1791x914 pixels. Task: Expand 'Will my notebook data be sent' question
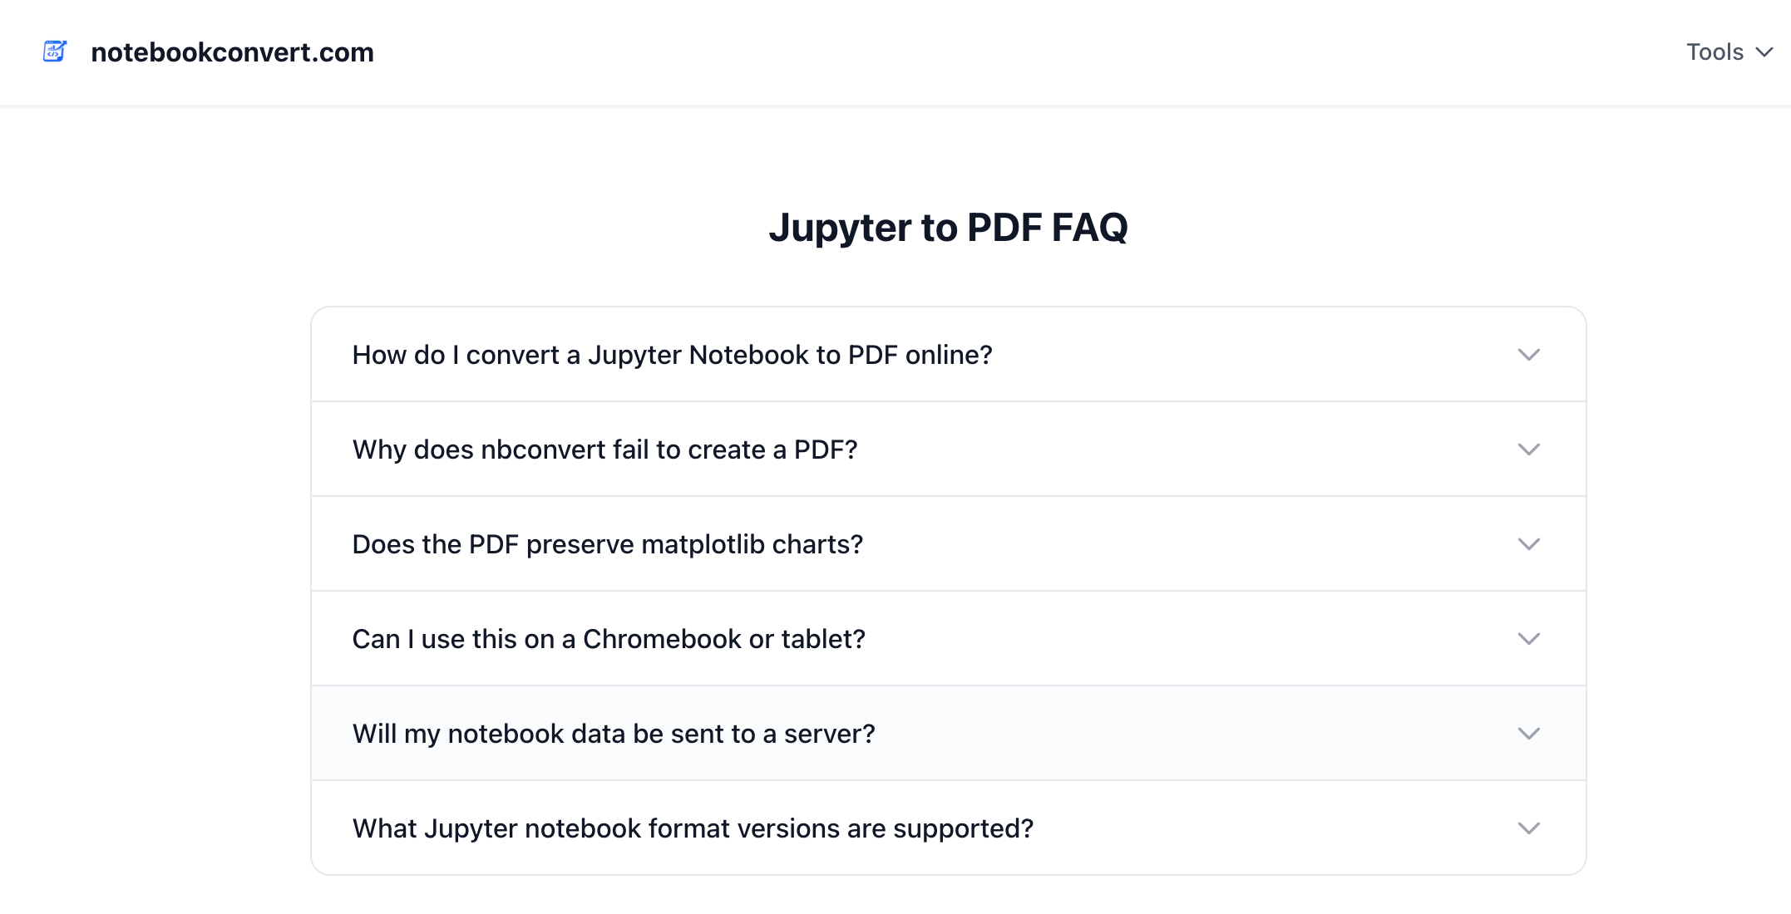614,734
